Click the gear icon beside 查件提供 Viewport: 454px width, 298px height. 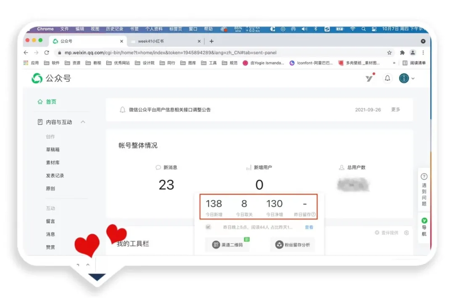click(406, 233)
